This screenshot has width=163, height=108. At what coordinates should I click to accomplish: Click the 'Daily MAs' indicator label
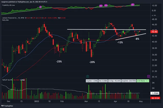coord(5,20)
